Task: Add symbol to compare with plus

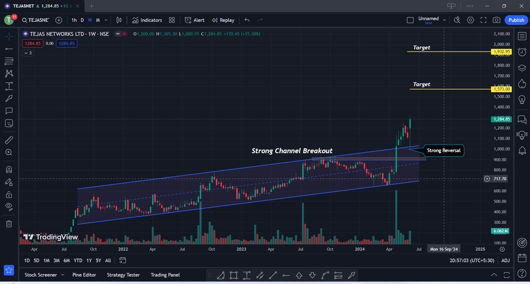Action: point(59,20)
